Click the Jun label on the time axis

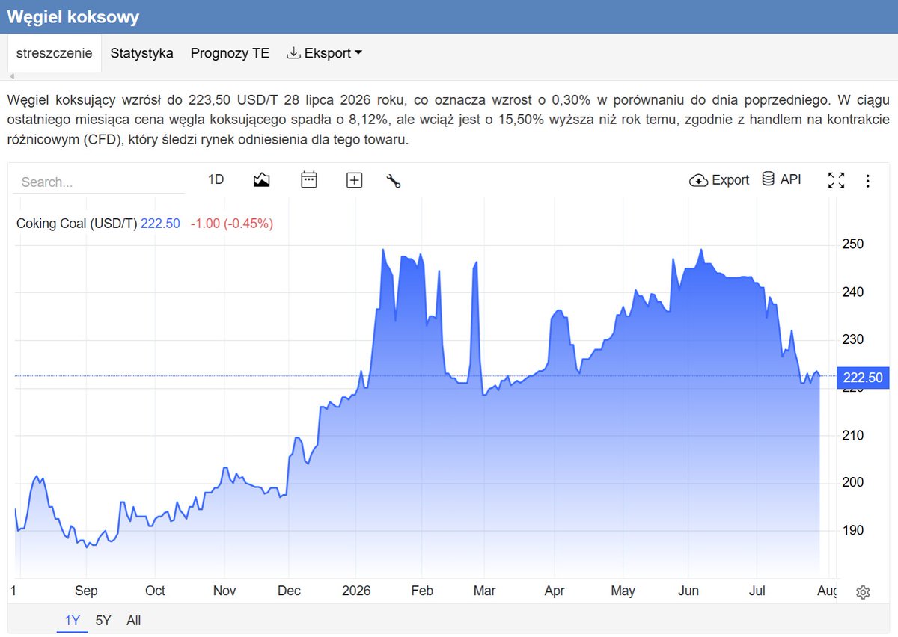point(688,591)
